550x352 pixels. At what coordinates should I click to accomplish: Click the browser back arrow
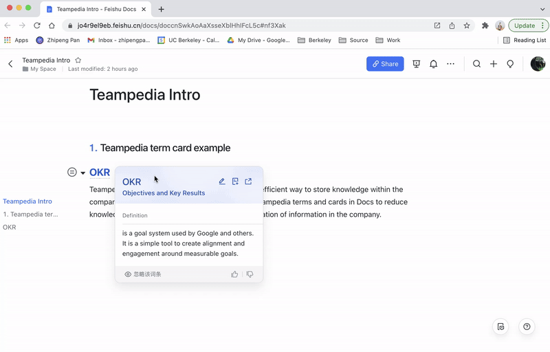click(x=8, y=25)
